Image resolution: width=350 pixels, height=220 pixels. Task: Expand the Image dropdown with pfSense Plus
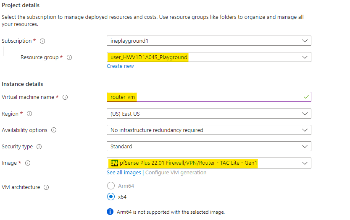click(209, 163)
